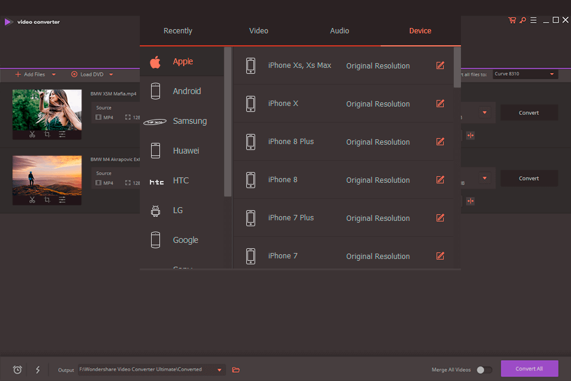Open the hamburger menu icon
This screenshot has width=571, height=381.
(533, 20)
